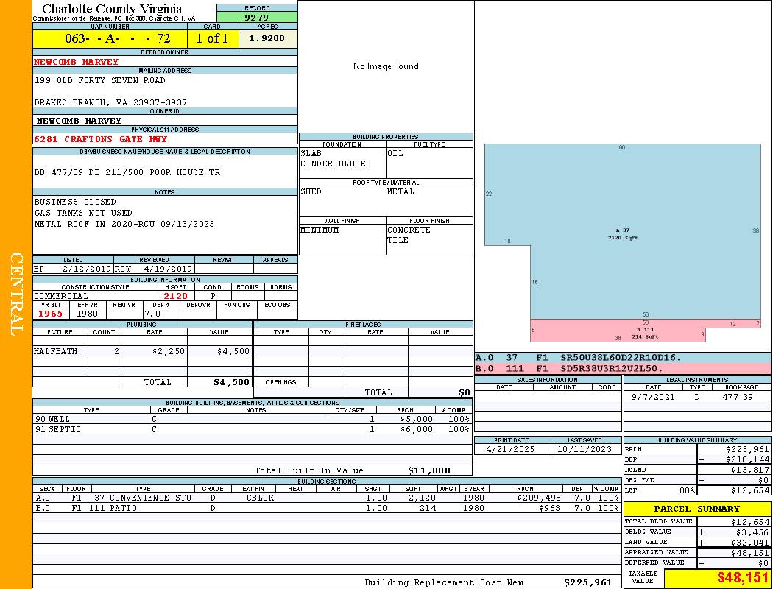Select the map number 063- -A- - - 72
This screenshot has height=589, width=773.
(x=110, y=38)
